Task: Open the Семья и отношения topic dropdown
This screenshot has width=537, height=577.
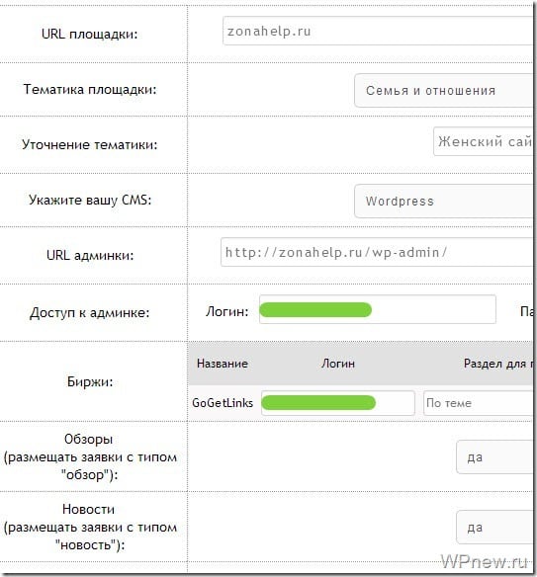Action: [443, 91]
